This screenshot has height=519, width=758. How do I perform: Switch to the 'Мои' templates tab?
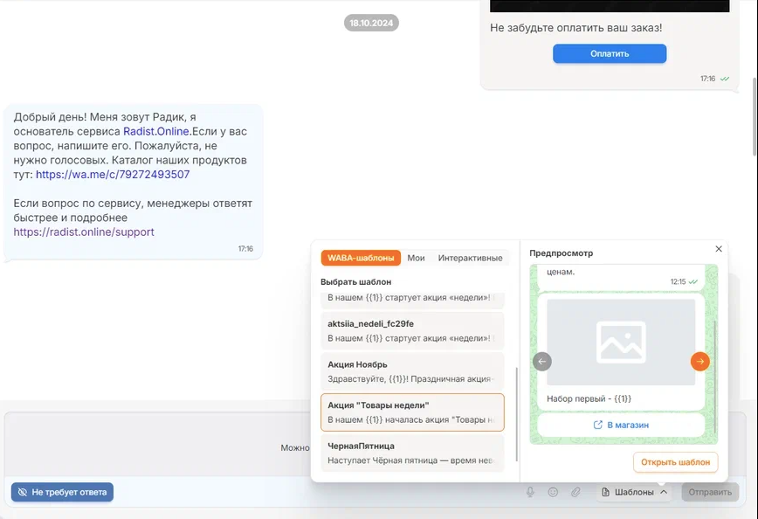(x=416, y=258)
